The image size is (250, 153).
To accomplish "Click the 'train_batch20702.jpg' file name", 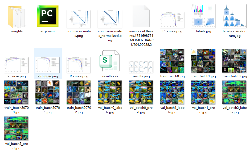I will (79, 110).
